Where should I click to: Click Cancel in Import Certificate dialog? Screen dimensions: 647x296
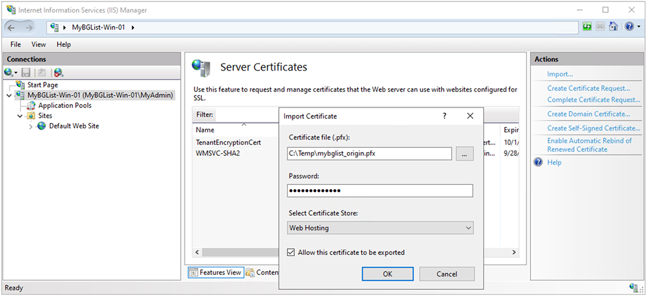pyautogui.click(x=447, y=274)
